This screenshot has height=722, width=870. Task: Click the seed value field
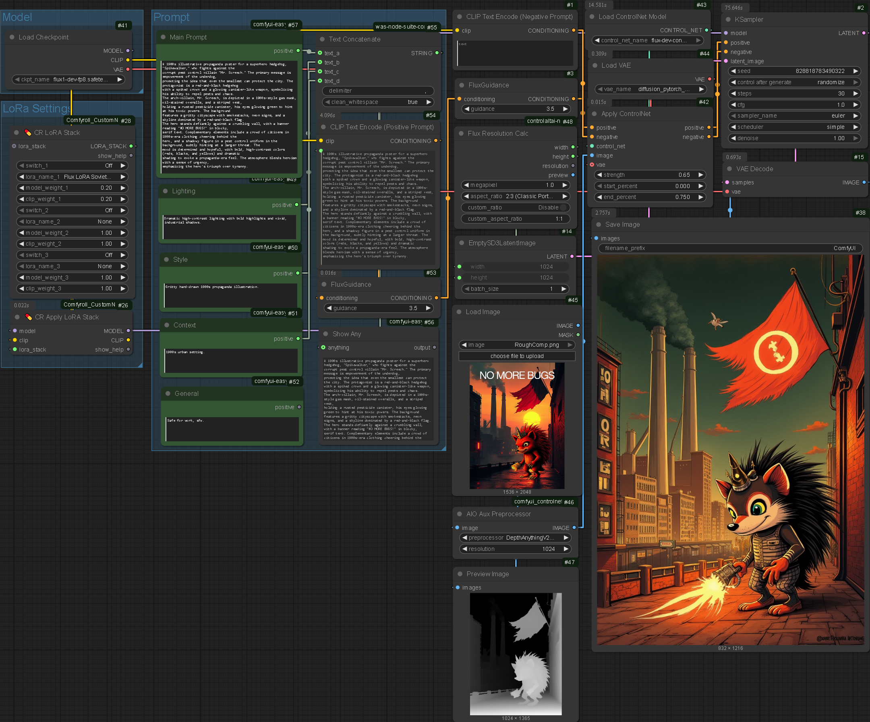(x=794, y=71)
